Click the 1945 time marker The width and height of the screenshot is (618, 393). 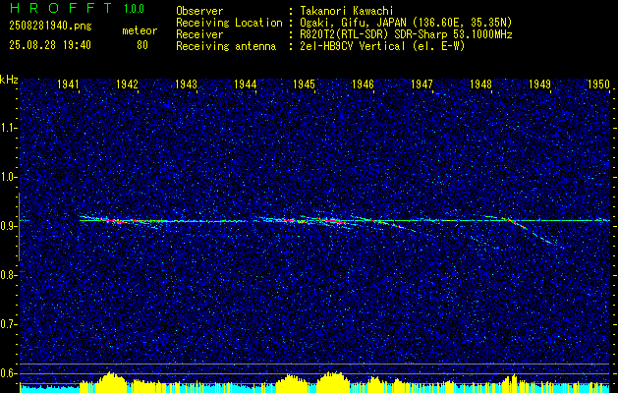point(304,84)
